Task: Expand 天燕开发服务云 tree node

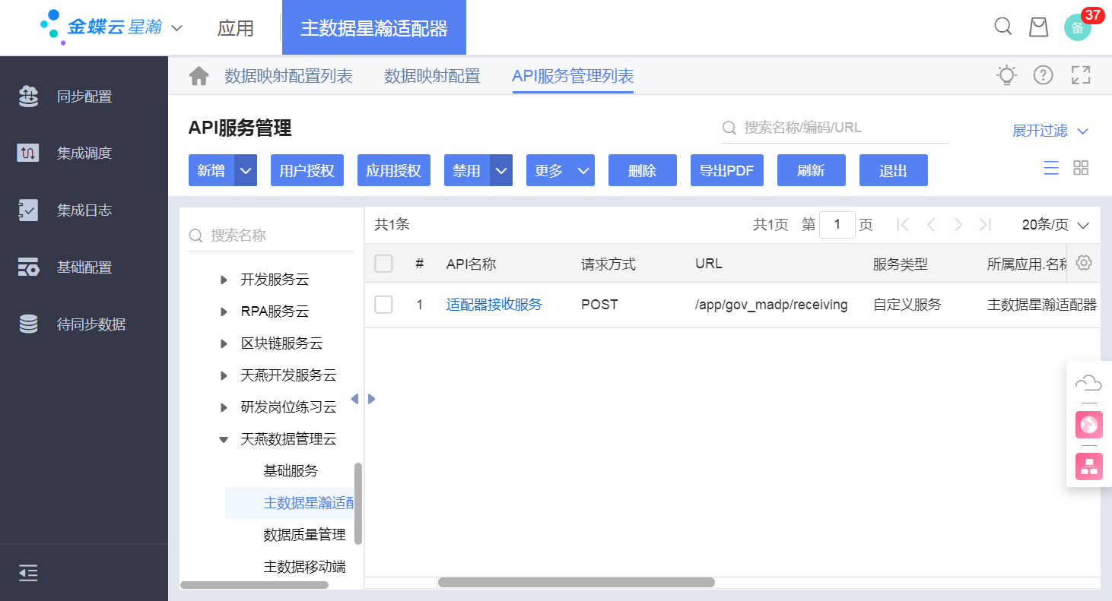Action: (x=224, y=375)
